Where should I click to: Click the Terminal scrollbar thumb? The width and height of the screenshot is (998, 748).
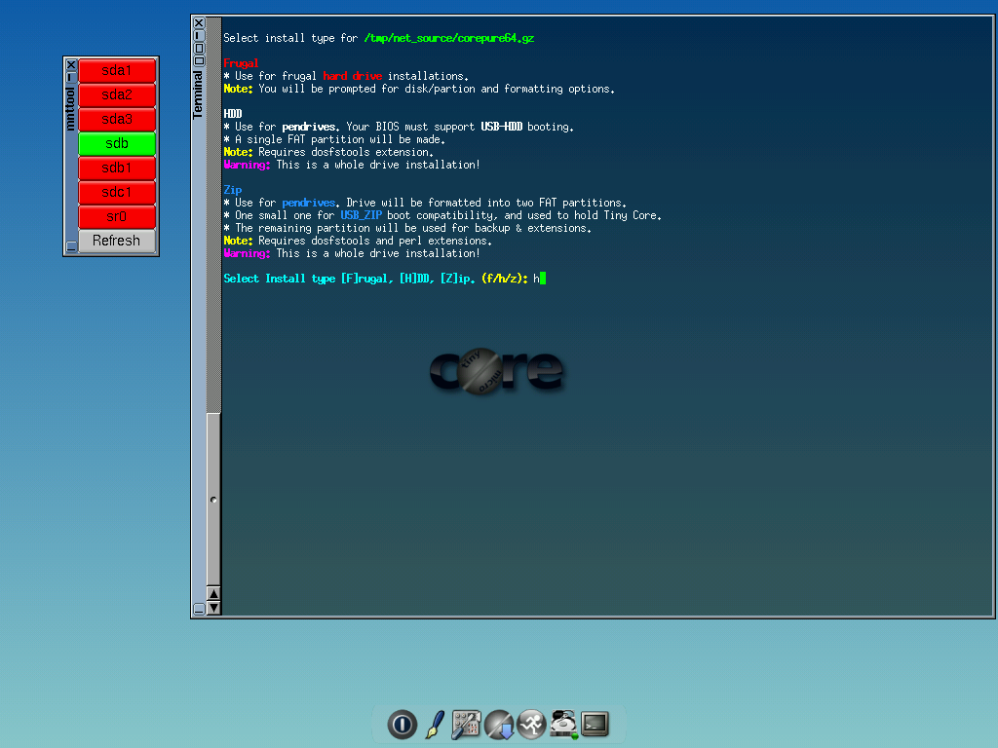(213, 500)
